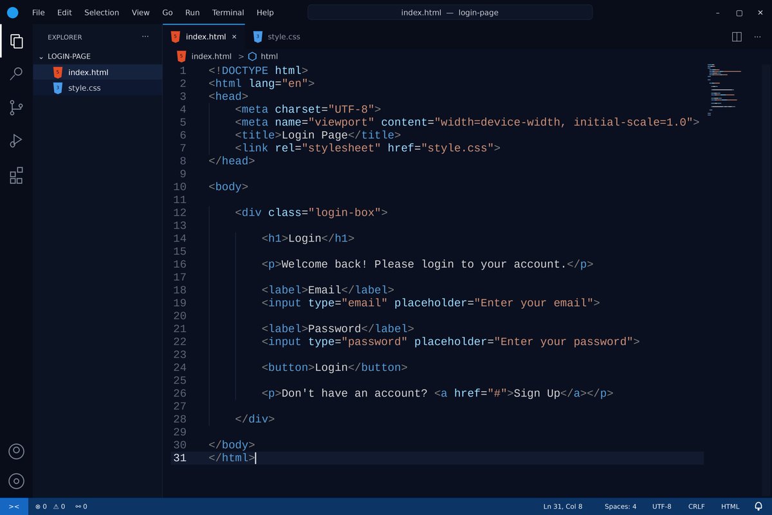Viewport: 772px width, 515px height.
Task: Open notifications bell in status bar
Action: (758, 507)
